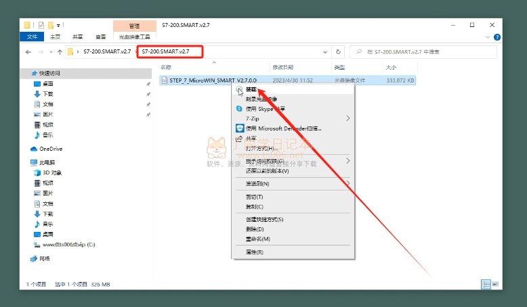Sort by Type (类型) column header
Screen dimensions: 527x307
click(x=339, y=68)
